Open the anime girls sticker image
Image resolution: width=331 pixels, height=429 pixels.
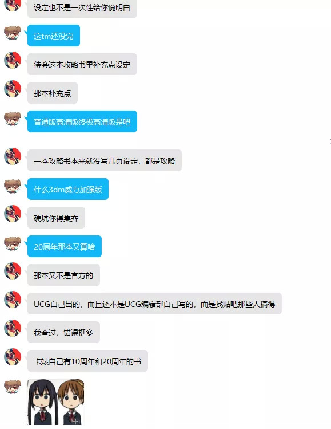(55, 402)
